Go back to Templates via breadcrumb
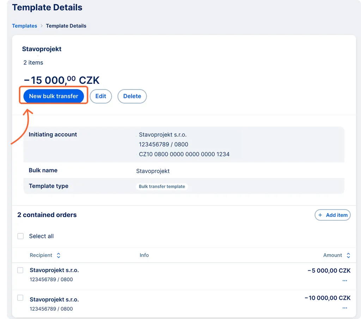 tap(24, 26)
